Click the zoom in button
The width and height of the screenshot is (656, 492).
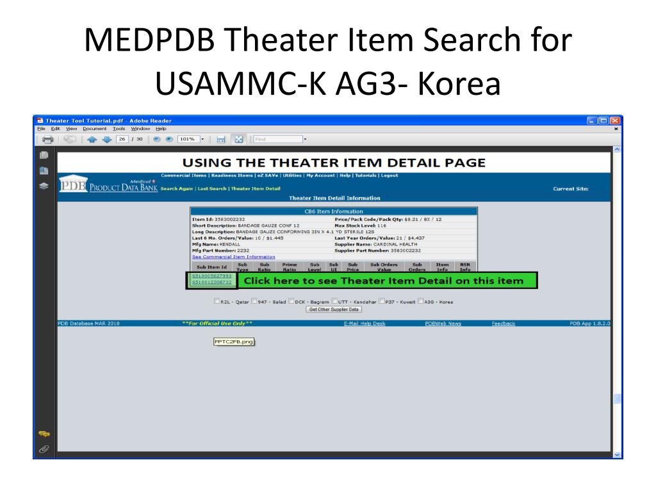[169, 139]
